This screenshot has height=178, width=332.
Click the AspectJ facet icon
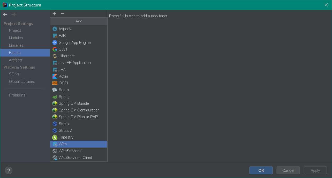point(55,29)
